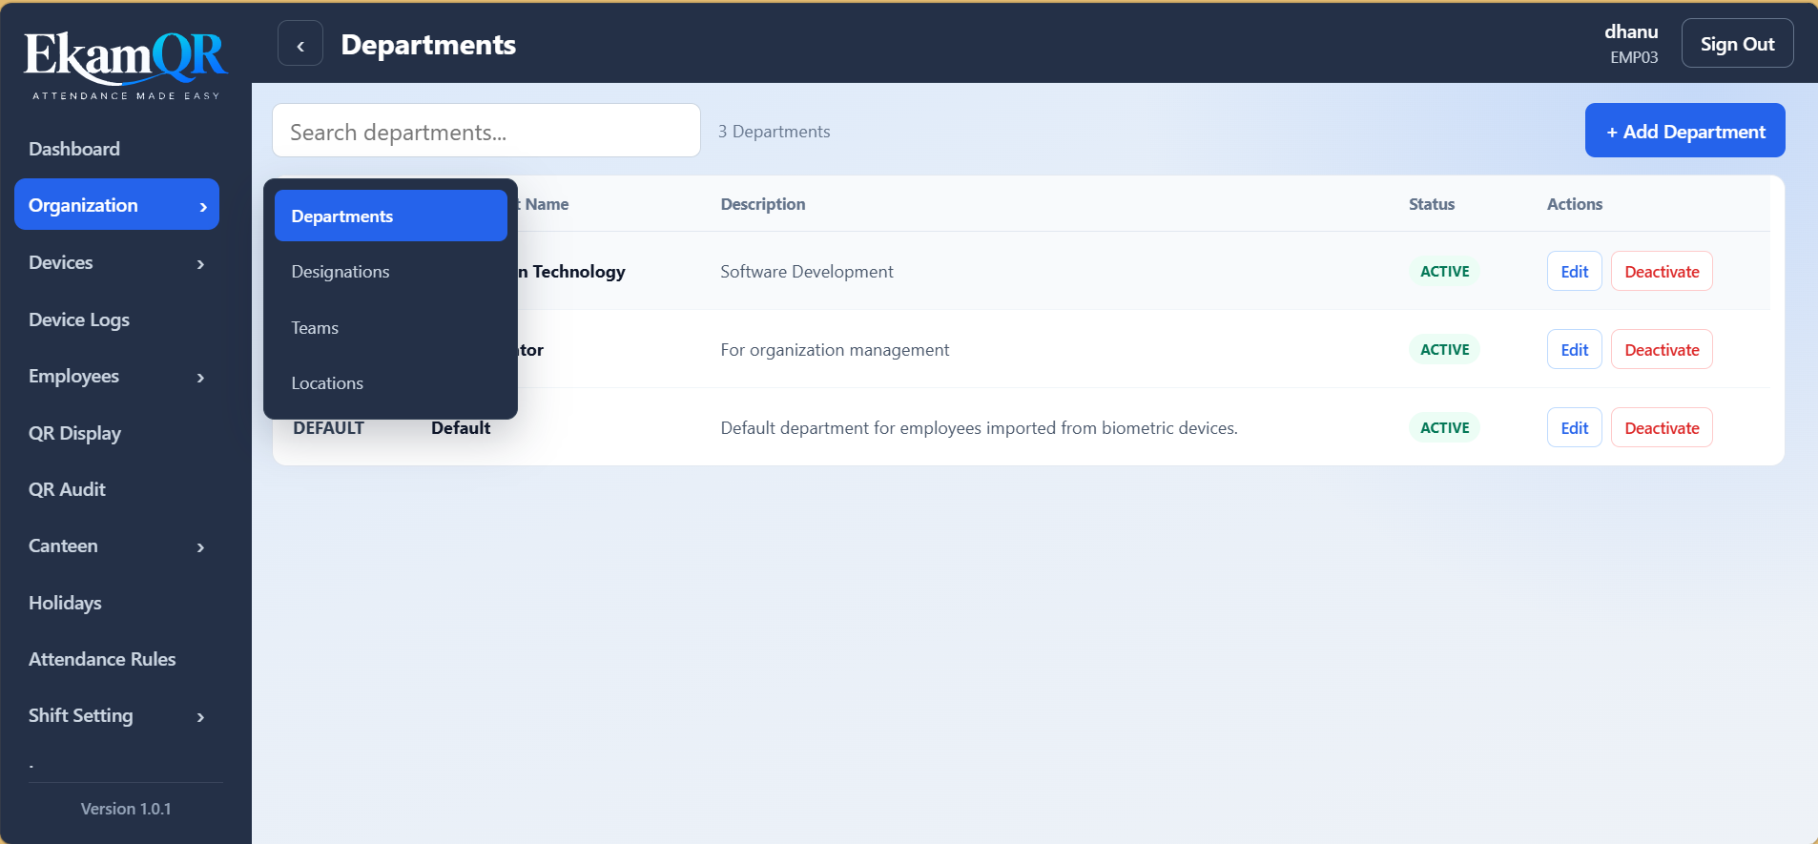Click the Status column header

tap(1432, 204)
